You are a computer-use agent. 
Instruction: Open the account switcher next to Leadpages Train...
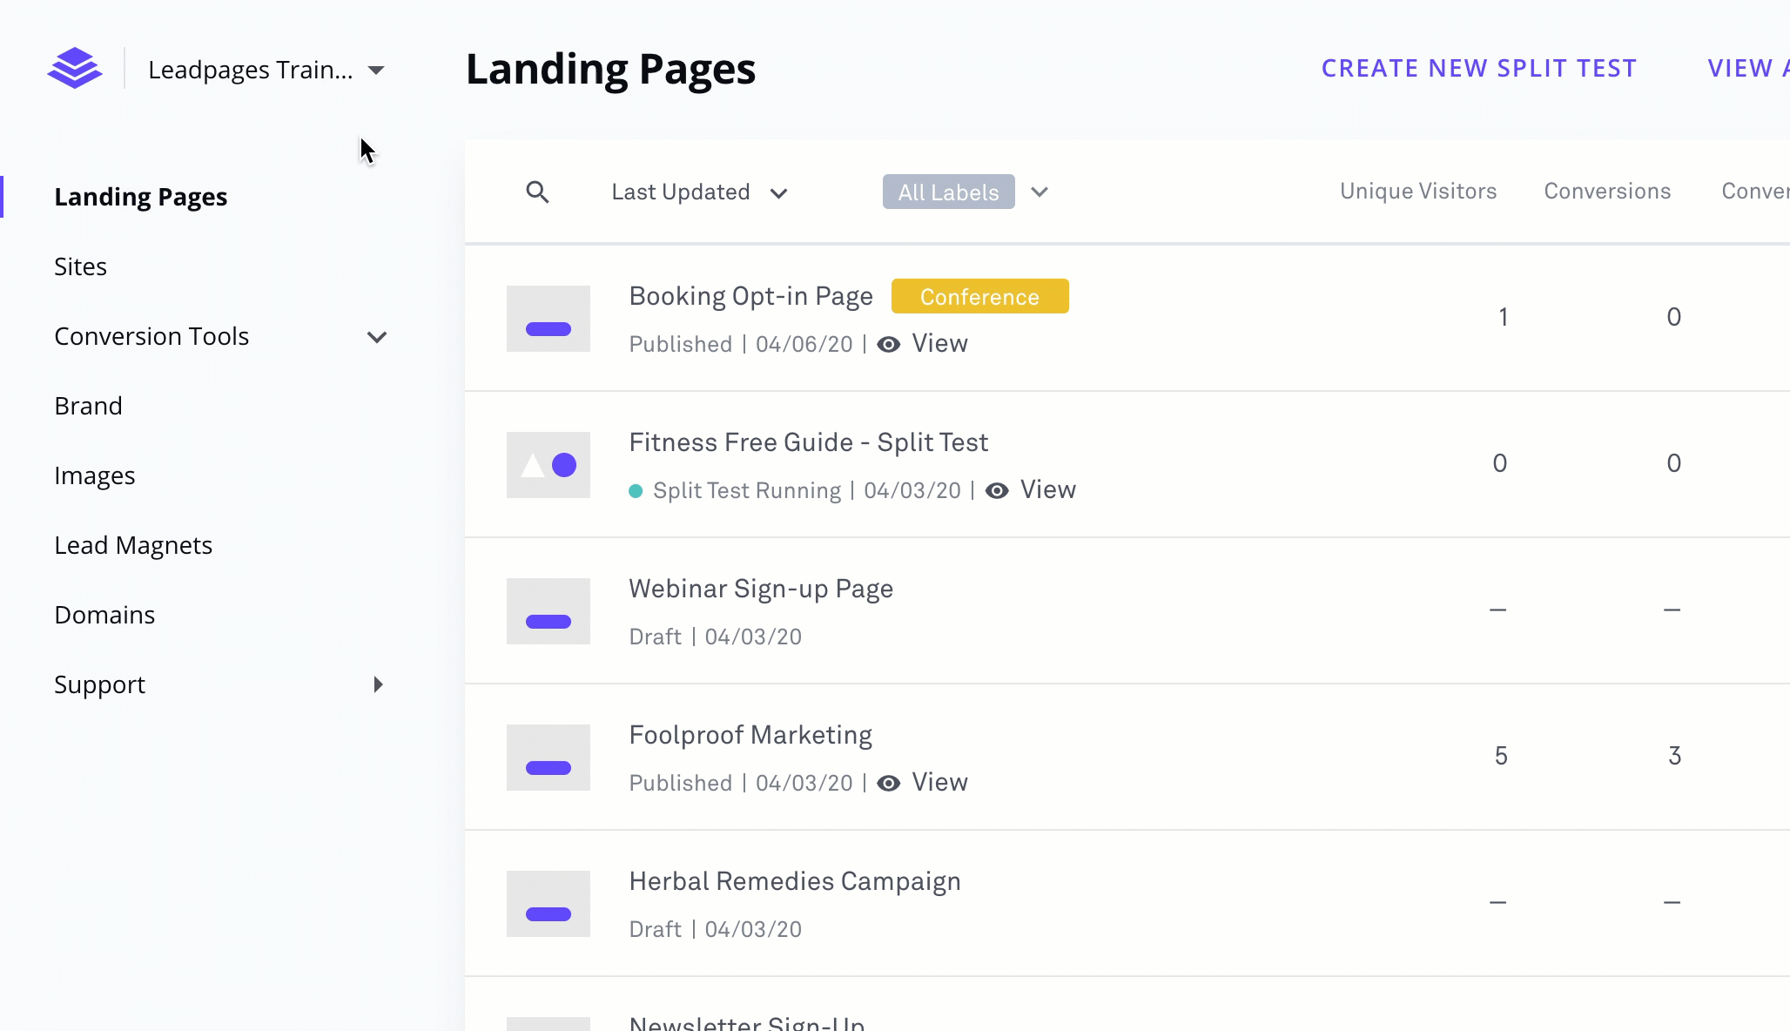377,70
